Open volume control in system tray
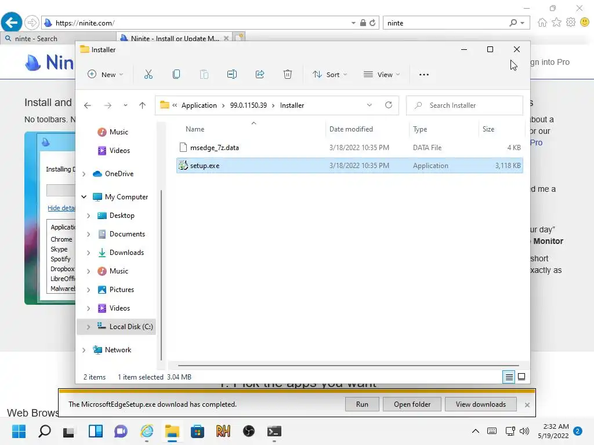594x445 pixels. 524,431
